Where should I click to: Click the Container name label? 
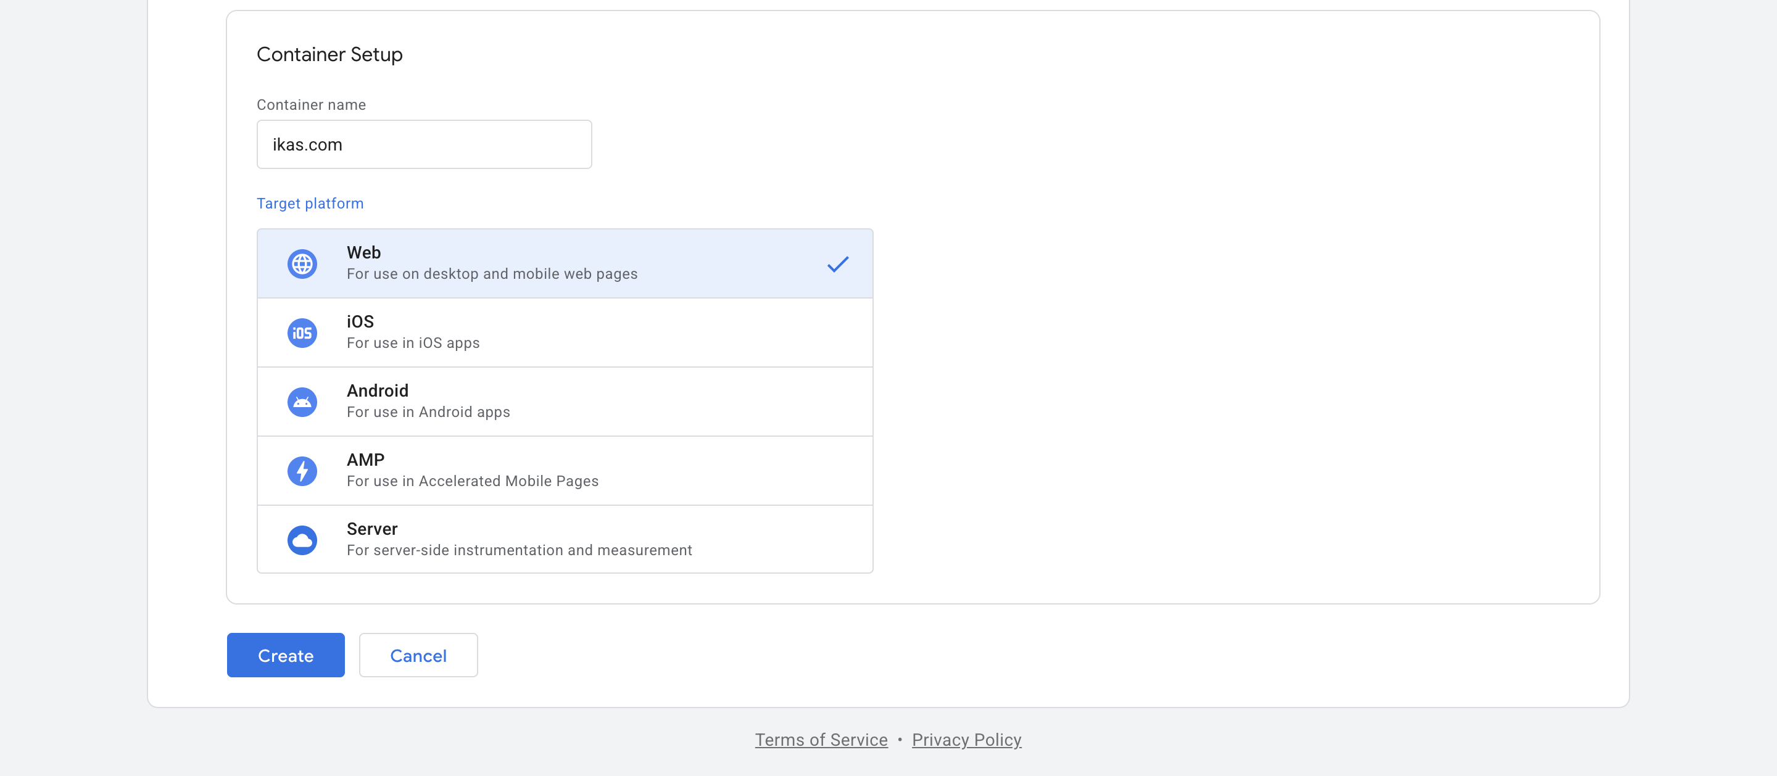pos(311,105)
